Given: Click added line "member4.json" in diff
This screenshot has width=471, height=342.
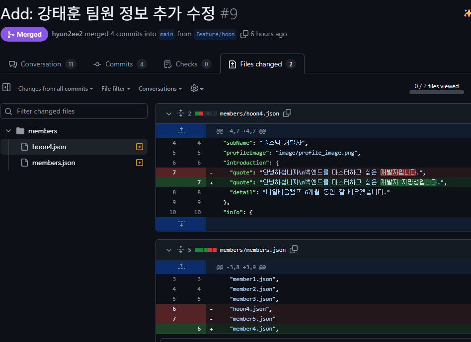Looking at the screenshot, I should [314, 329].
